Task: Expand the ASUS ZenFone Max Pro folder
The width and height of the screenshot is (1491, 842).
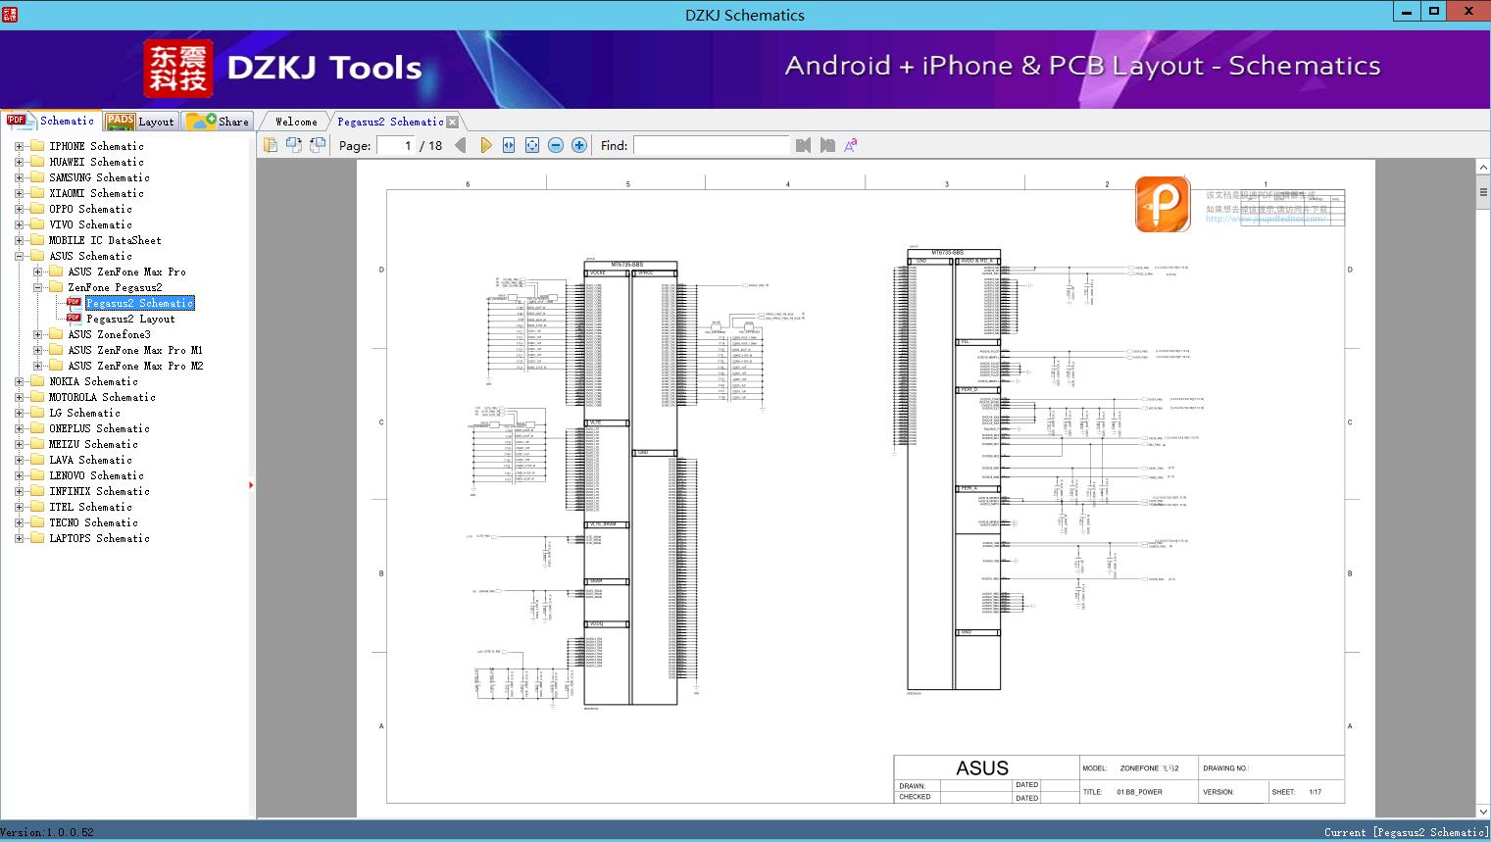Action: tap(37, 272)
